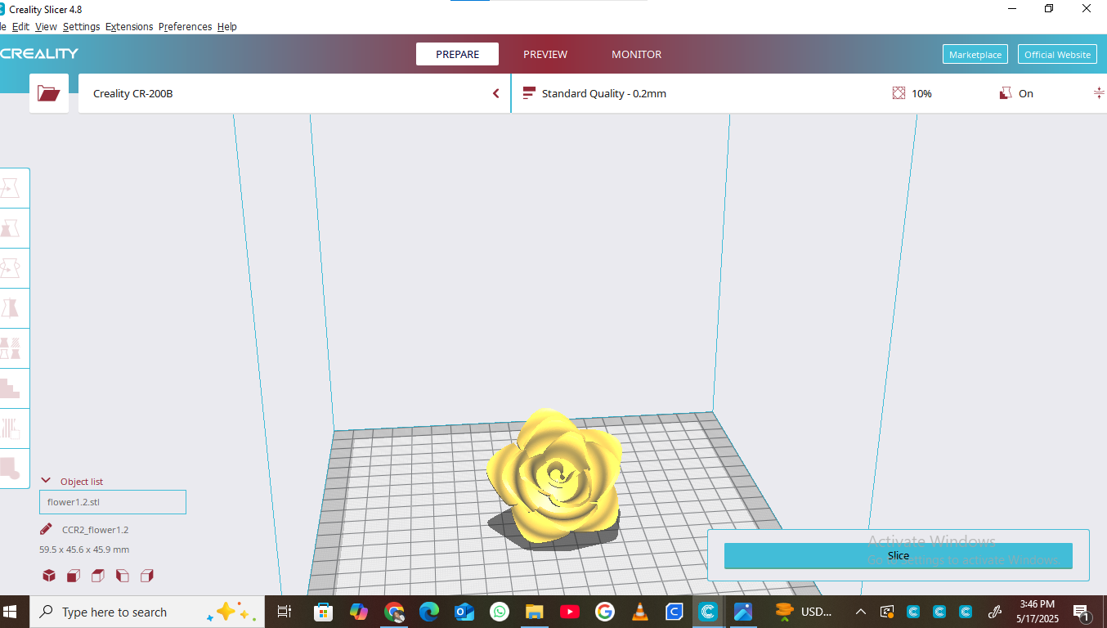The width and height of the screenshot is (1107, 628).
Task: Select the Move tool in left toolbar
Action: [11, 188]
